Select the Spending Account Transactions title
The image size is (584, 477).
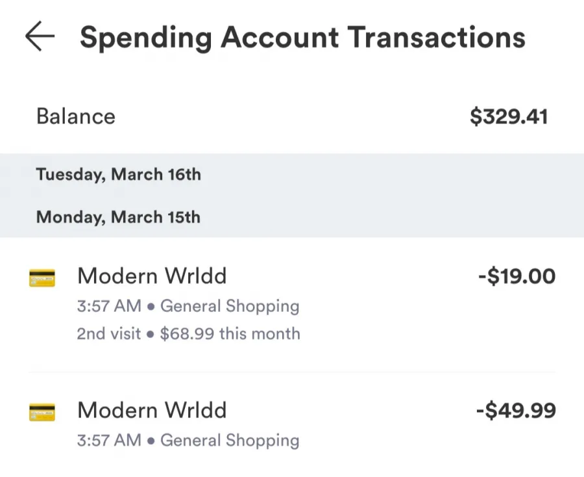302,38
